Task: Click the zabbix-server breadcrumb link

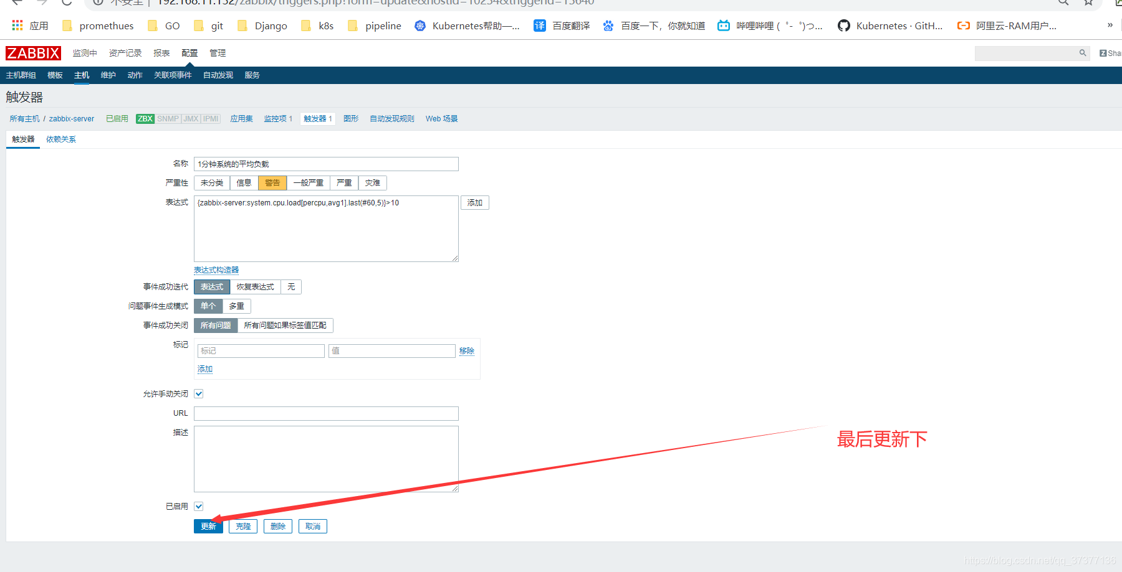Action: click(x=72, y=119)
